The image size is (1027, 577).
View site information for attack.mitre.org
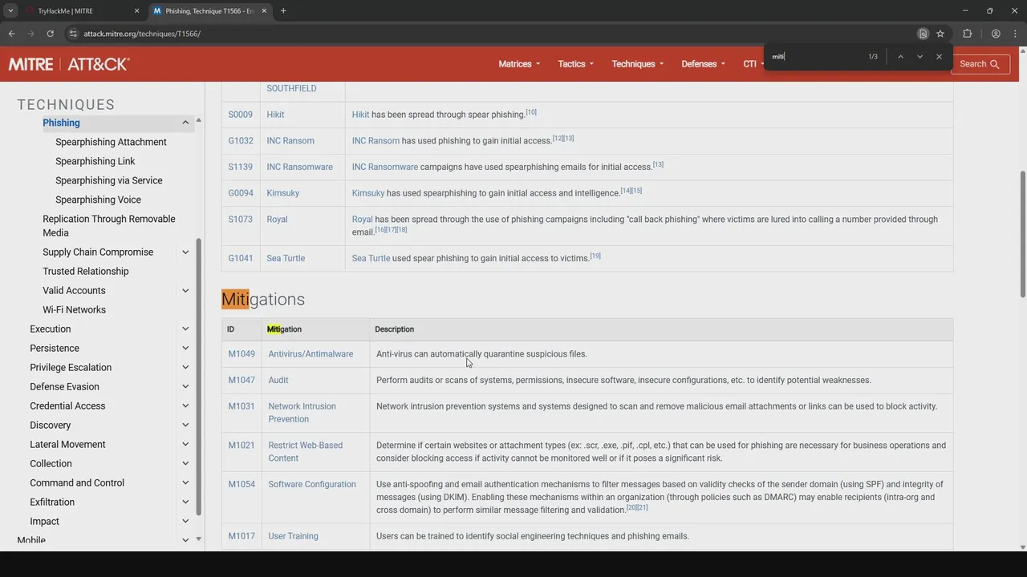click(73, 34)
